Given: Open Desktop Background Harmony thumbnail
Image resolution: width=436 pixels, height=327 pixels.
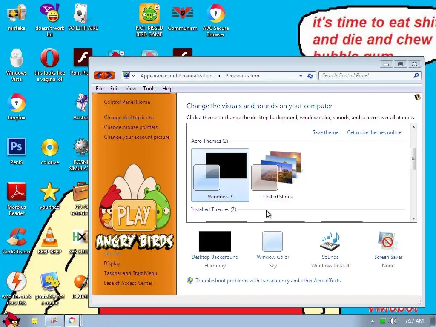Looking at the screenshot, I should click(x=215, y=241).
